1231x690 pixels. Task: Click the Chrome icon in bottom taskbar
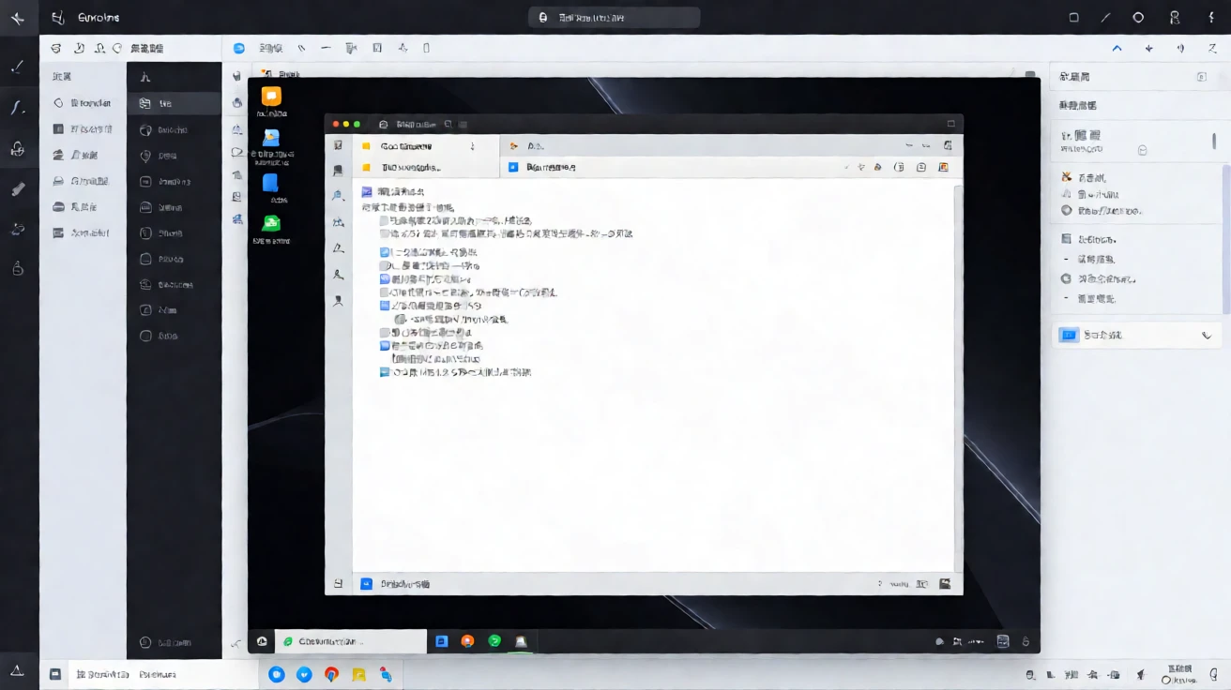tap(331, 674)
